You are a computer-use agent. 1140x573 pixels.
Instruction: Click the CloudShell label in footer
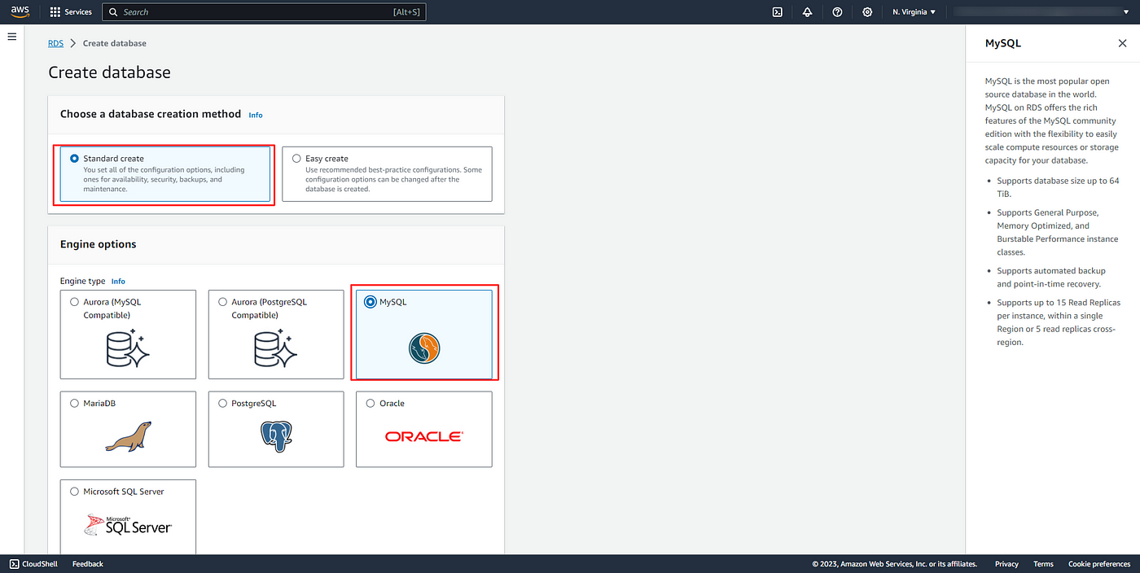pyautogui.click(x=40, y=563)
